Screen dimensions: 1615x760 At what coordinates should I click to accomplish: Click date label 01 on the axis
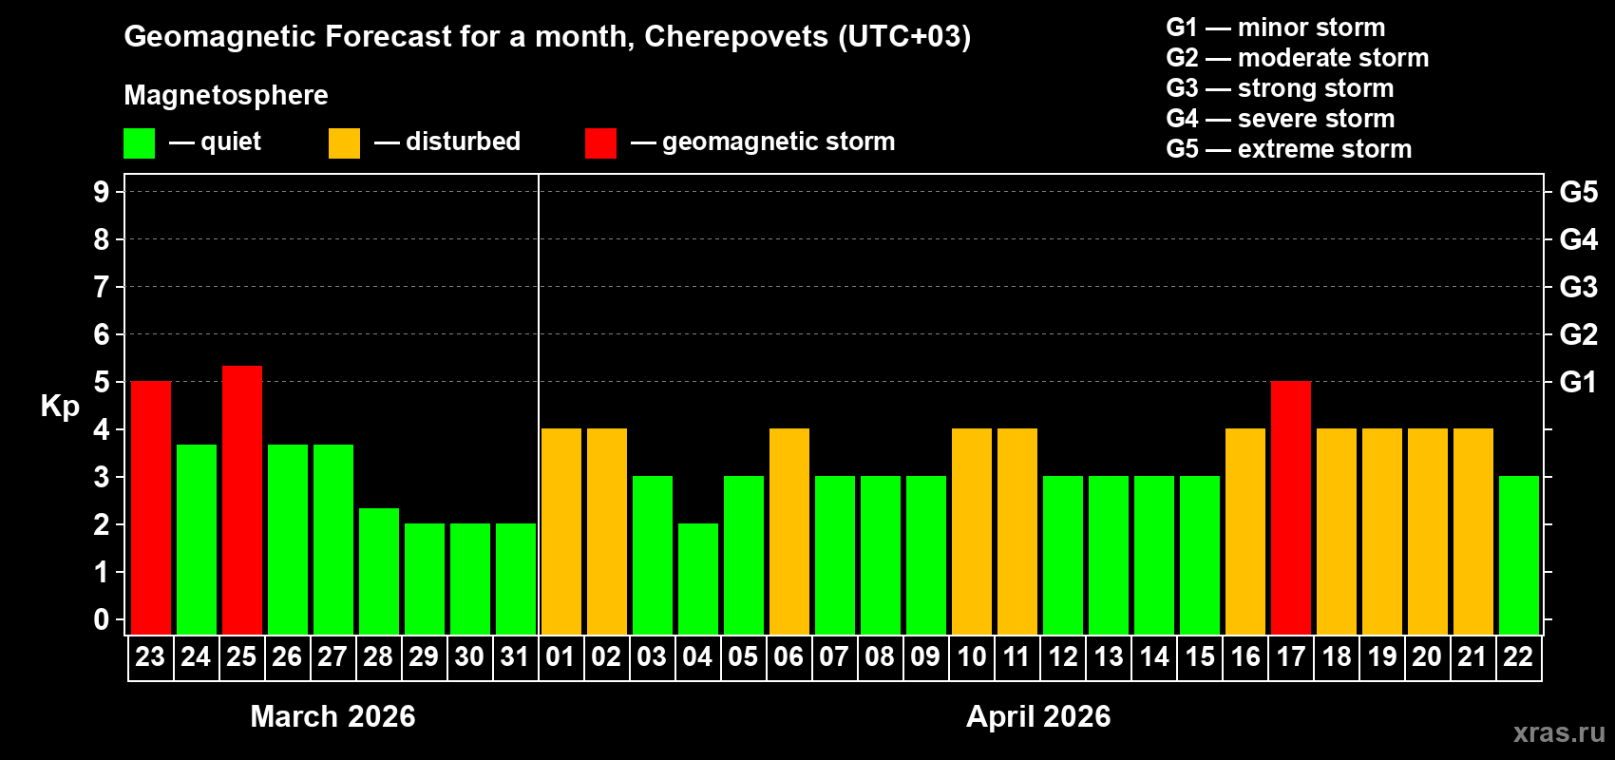click(x=560, y=656)
